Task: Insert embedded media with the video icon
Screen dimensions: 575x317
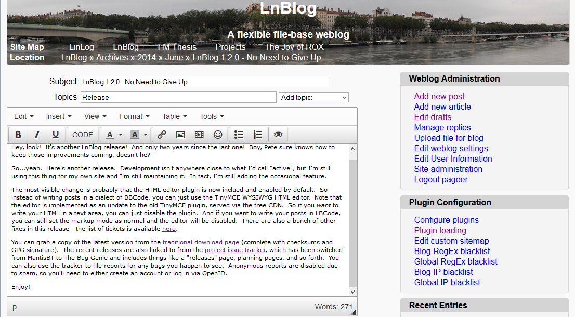Action: point(199,135)
